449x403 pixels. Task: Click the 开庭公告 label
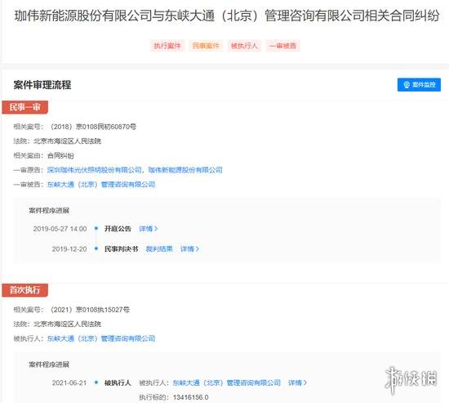(118, 229)
